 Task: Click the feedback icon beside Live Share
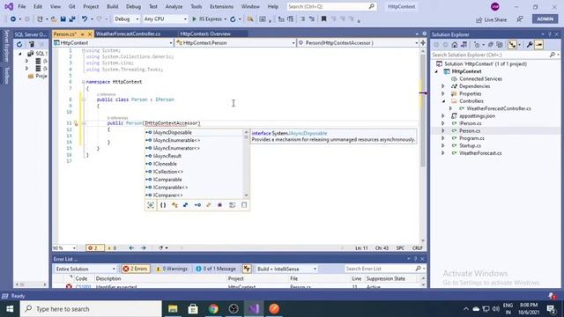pos(520,19)
